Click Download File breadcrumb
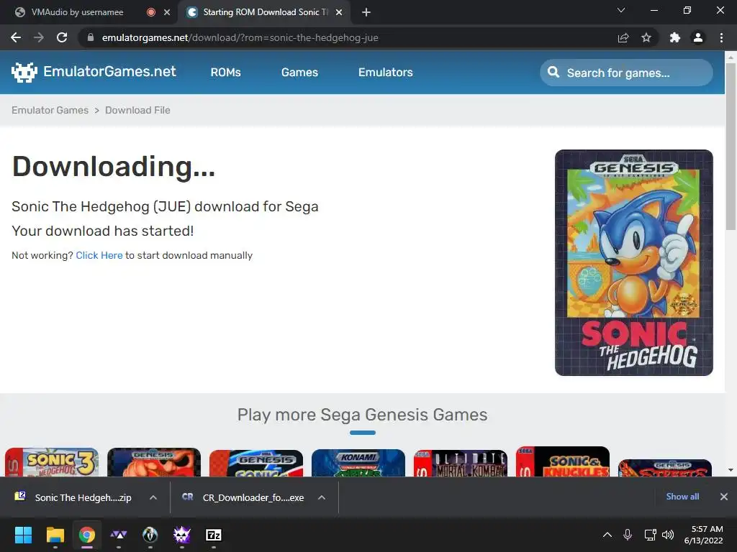737x552 pixels. coord(137,110)
